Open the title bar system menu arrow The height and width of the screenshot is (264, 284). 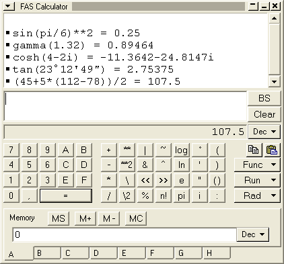tap(9, 6)
